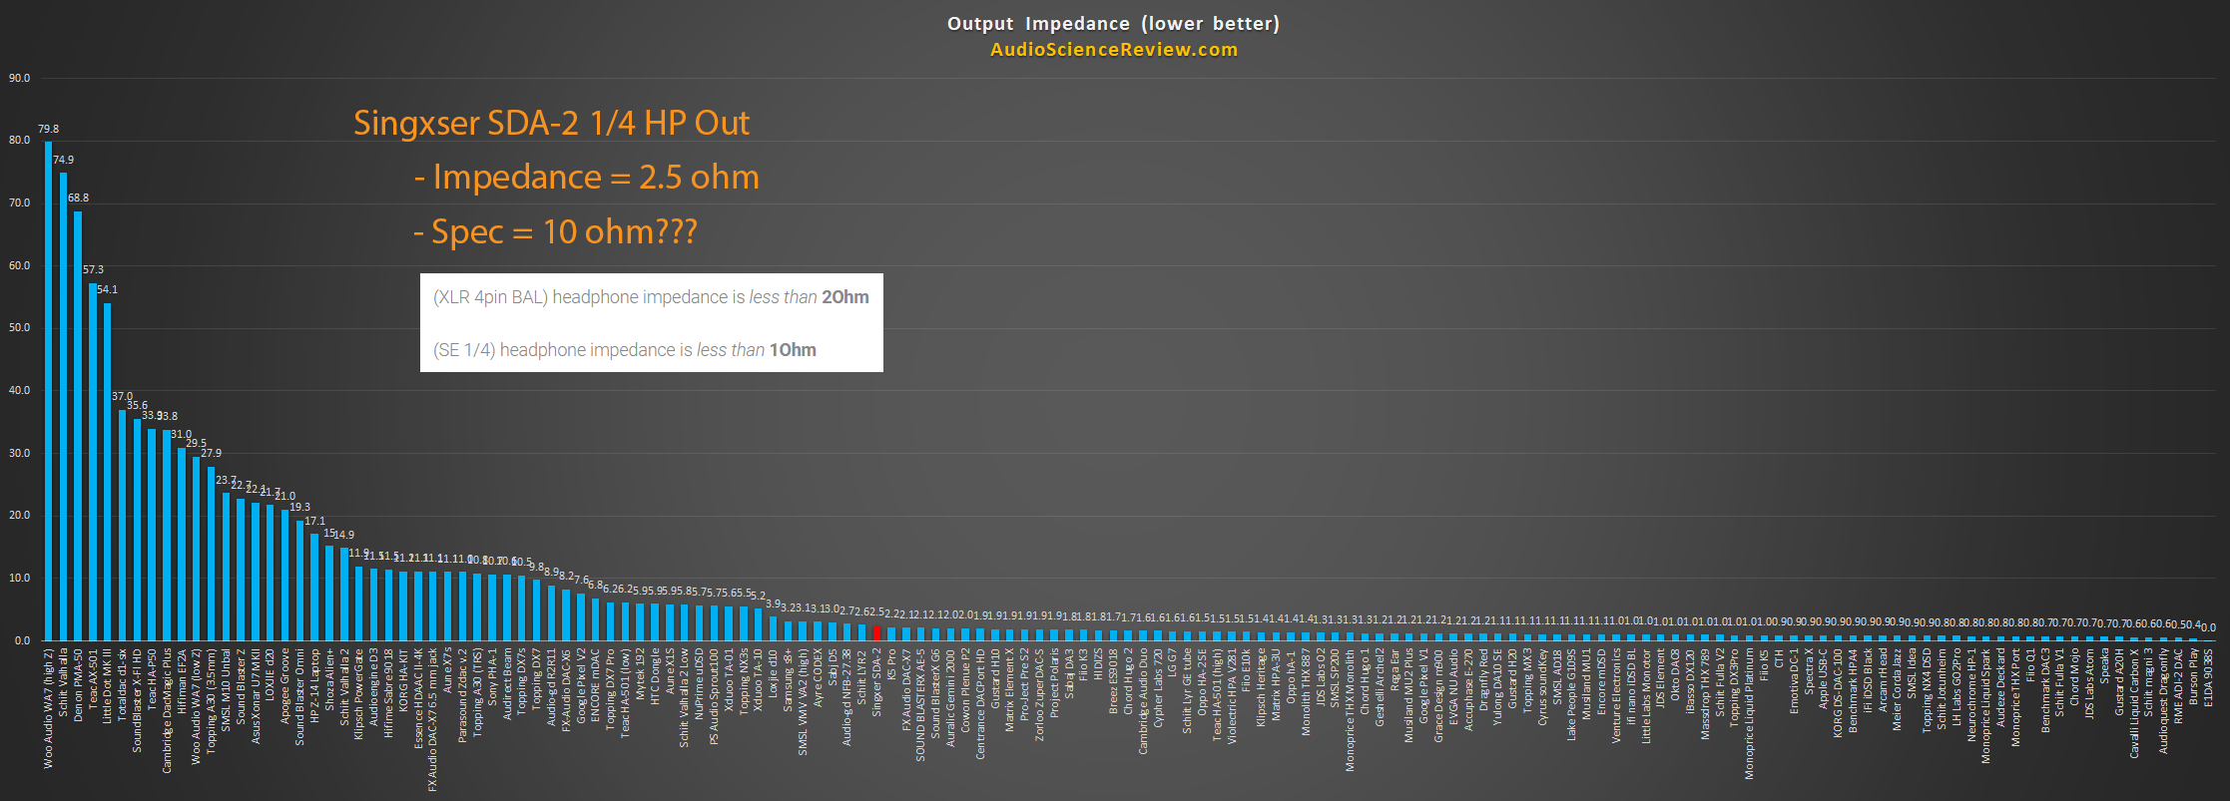Click the '(SE 1/4) headphone impedance' spec line

tap(625, 350)
